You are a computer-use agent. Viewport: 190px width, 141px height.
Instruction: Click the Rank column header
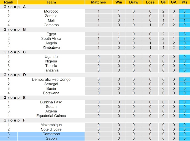click(x=9, y=2)
